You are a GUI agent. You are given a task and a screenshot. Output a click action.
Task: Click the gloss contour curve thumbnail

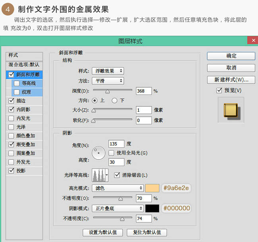pyautogui.click(x=99, y=175)
